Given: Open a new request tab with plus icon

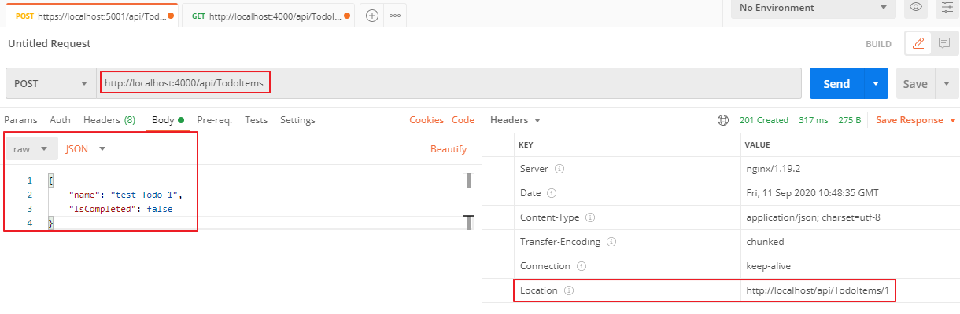Looking at the screenshot, I should coord(372,16).
